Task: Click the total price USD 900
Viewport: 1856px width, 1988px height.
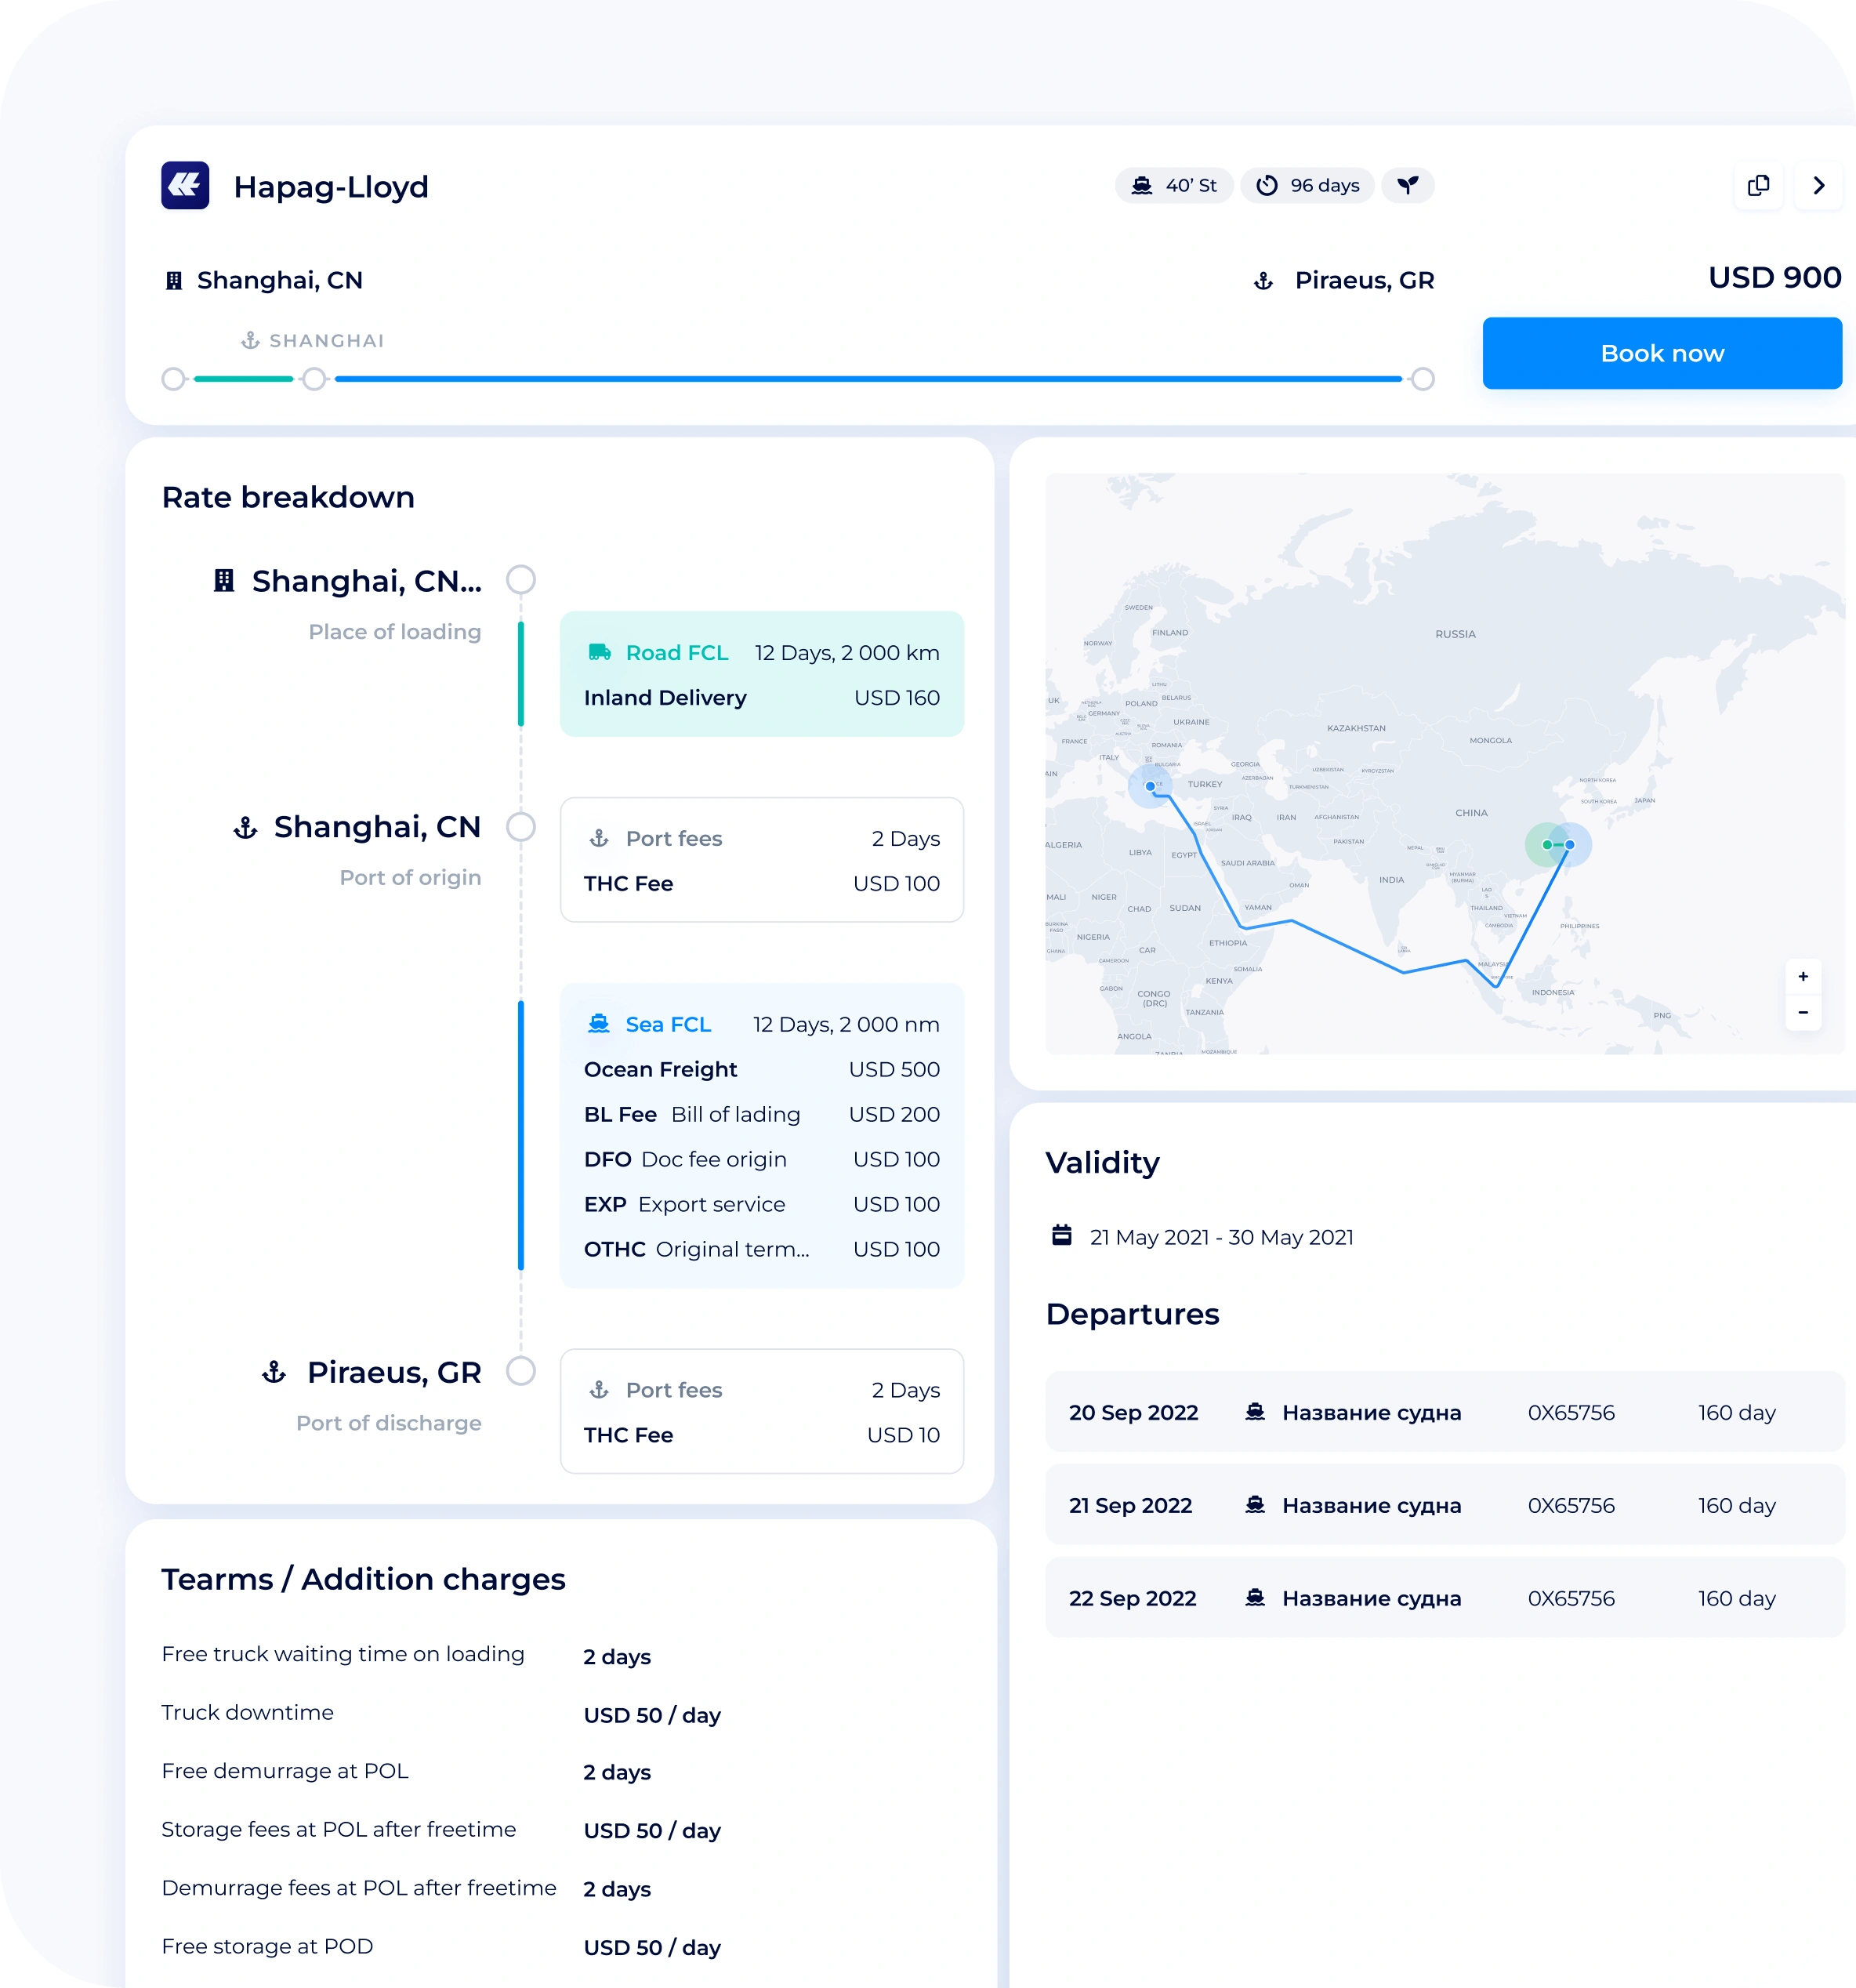Action: pyautogui.click(x=1775, y=277)
